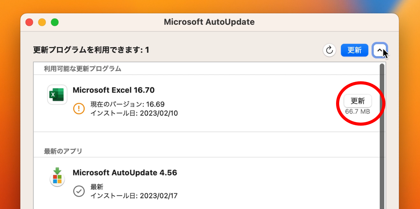
Task: Minimize the window with the yellow button
Action: (x=42, y=22)
